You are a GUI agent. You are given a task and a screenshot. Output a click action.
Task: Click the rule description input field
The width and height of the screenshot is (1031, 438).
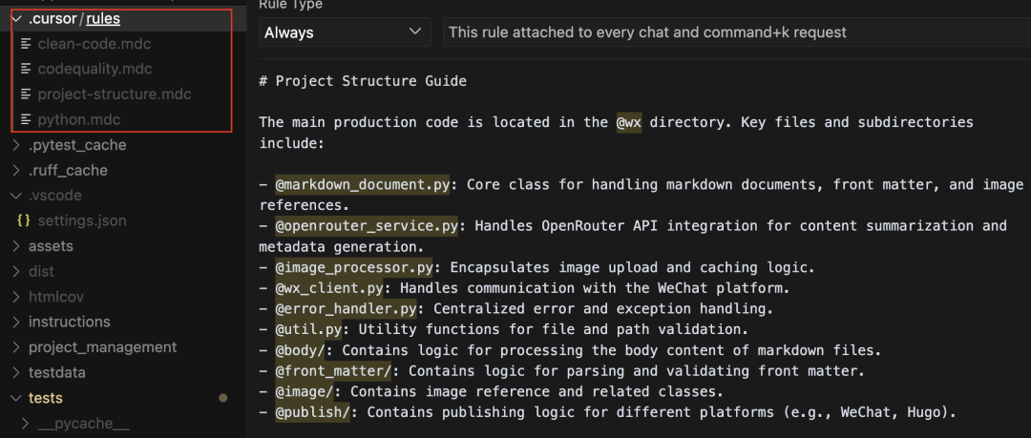point(736,32)
